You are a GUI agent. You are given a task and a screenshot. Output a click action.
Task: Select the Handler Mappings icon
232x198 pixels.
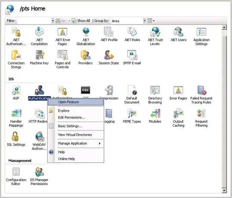[16, 118]
